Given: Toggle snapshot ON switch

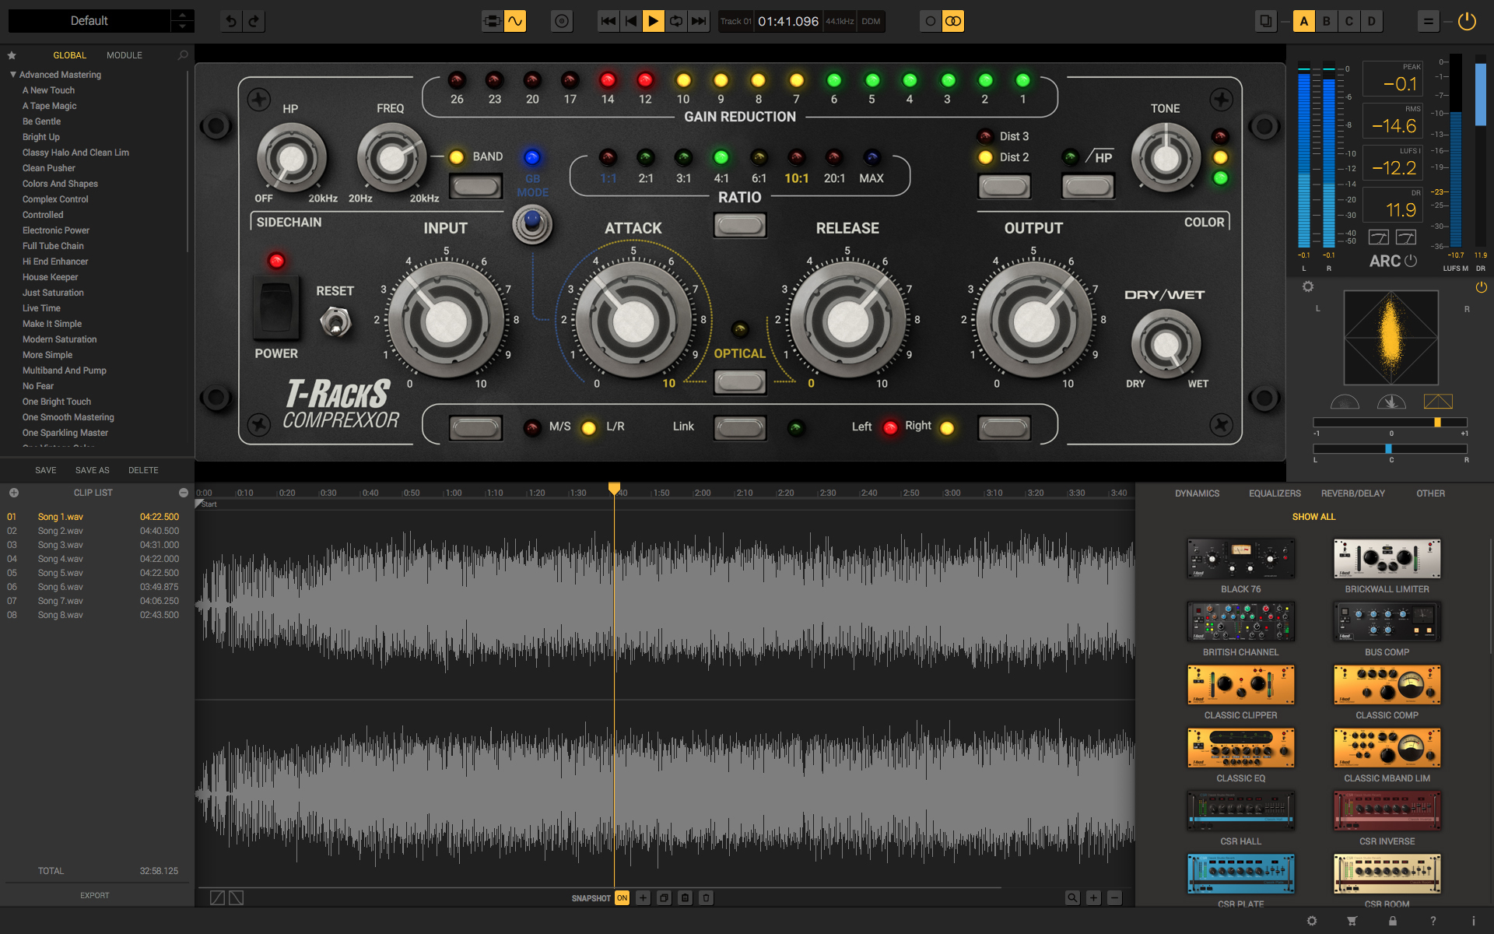Looking at the screenshot, I should tap(622, 897).
